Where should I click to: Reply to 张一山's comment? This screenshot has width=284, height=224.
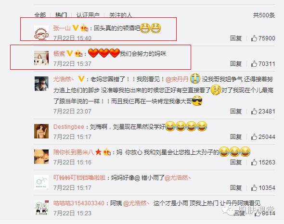(236, 38)
